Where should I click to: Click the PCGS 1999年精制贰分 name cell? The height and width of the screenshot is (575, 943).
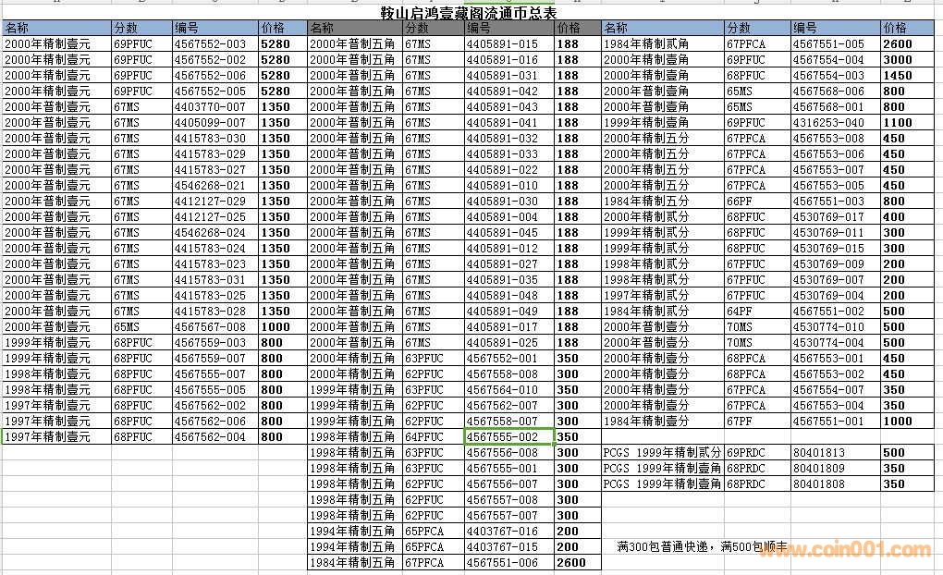[662, 453]
